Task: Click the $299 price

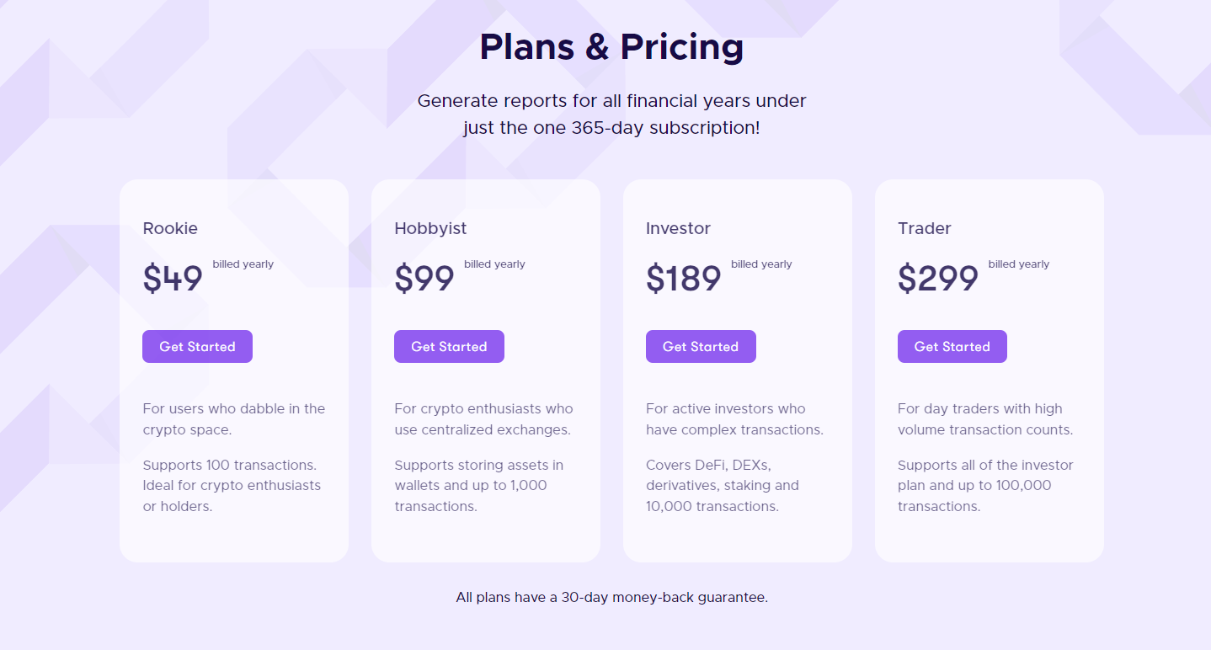Action: click(938, 279)
